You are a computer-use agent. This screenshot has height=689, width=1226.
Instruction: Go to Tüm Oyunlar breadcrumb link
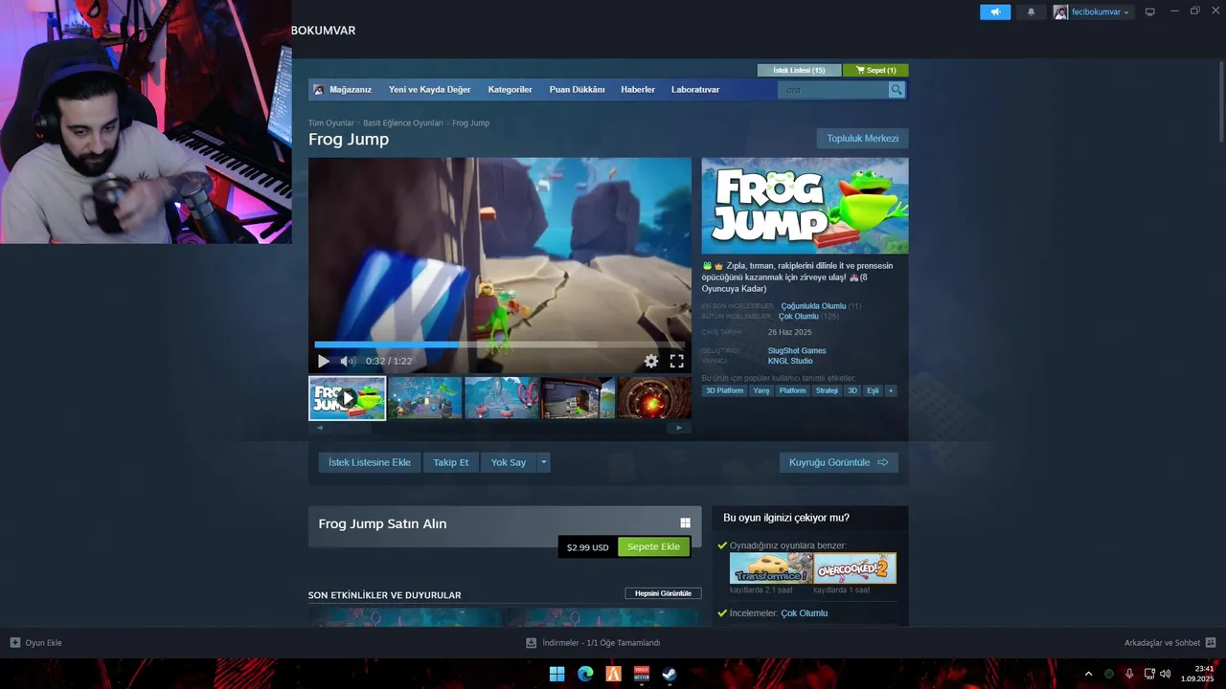point(331,122)
